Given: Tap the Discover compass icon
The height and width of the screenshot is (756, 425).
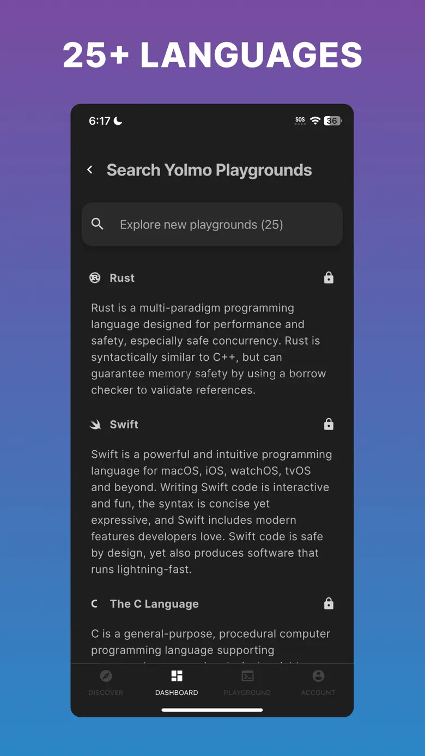Looking at the screenshot, I should pyautogui.click(x=106, y=676).
